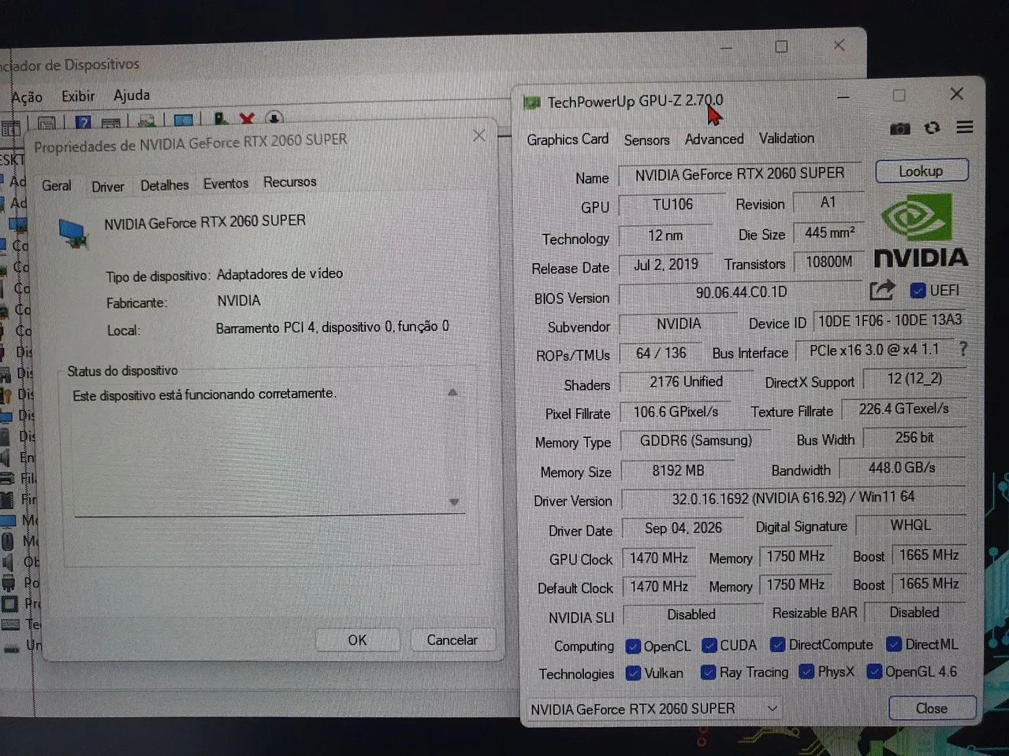Image resolution: width=1009 pixels, height=756 pixels.
Task: Toggle the CUDA checkbox
Action: click(709, 646)
